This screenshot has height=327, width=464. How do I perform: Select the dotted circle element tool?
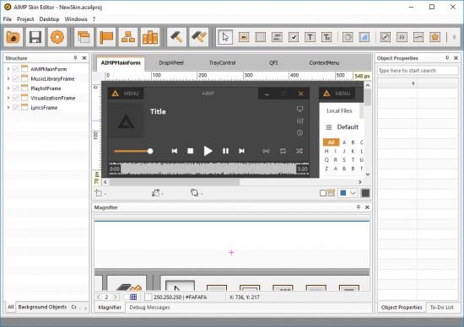(348, 37)
